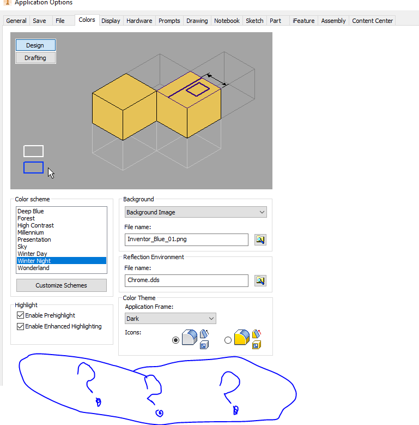Click the white rectangle in the preview
Viewport: 419px width, 425px height.
34,151
